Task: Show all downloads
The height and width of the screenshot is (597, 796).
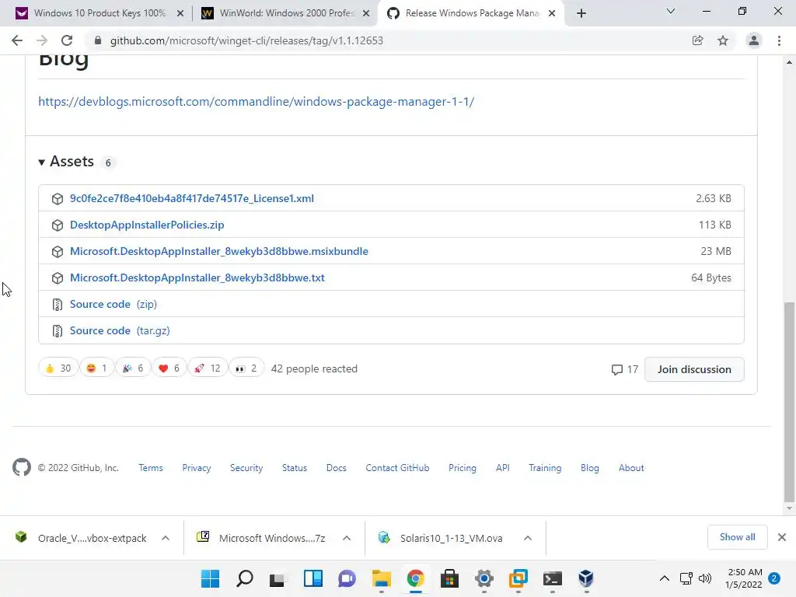Action: (737, 537)
